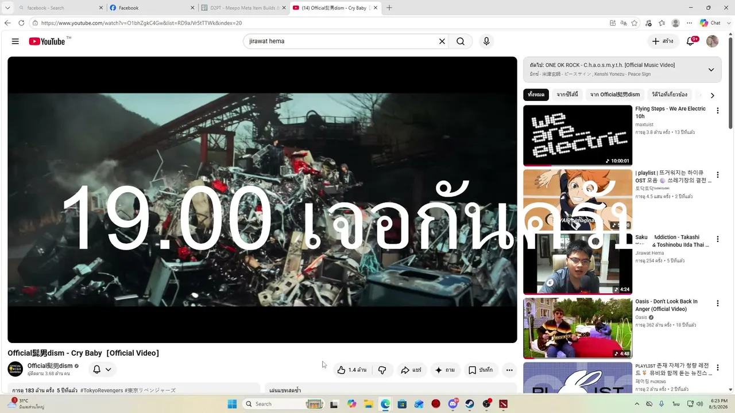Click the Cry Baby video player
This screenshot has width=735, height=413.
(x=262, y=200)
